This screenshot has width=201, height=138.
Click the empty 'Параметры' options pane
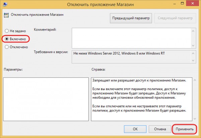coord(46,99)
